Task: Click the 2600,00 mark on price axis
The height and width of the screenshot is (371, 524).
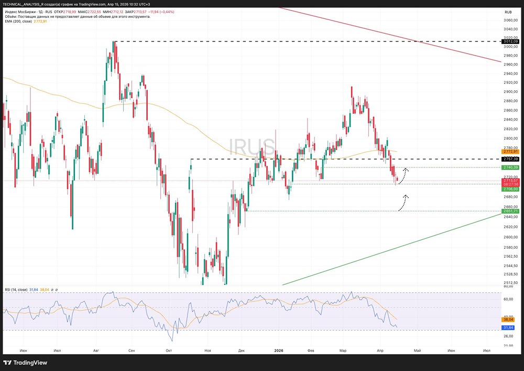Action: click(x=510, y=237)
